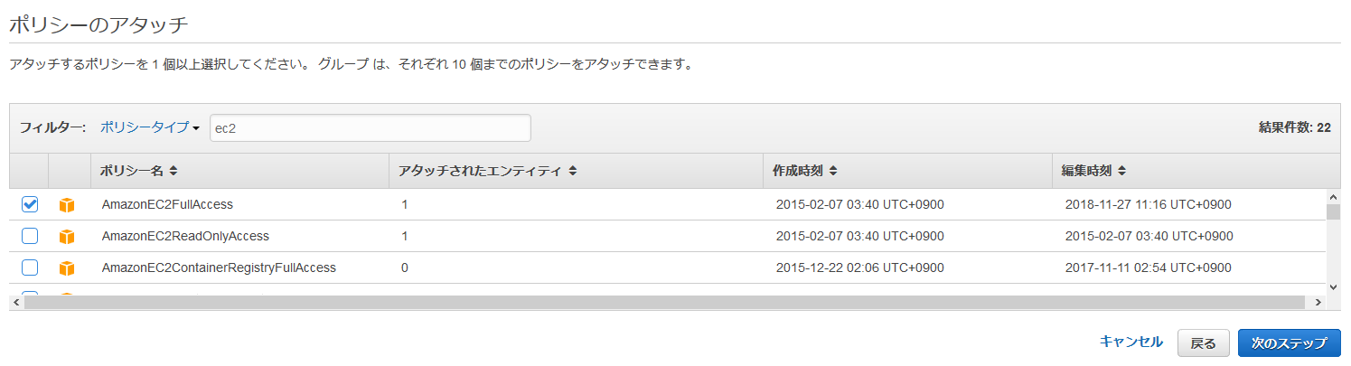Screen dimensions: 1351x366
Task: Click the policy filter search field
Action: coord(370,128)
